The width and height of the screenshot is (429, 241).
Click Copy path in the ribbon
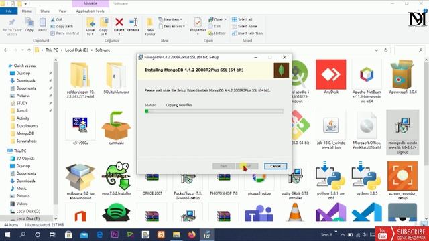tap(62, 27)
